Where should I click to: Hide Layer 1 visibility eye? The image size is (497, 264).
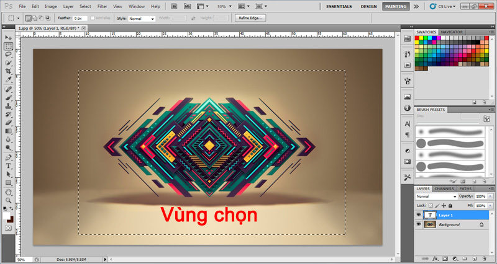point(419,215)
